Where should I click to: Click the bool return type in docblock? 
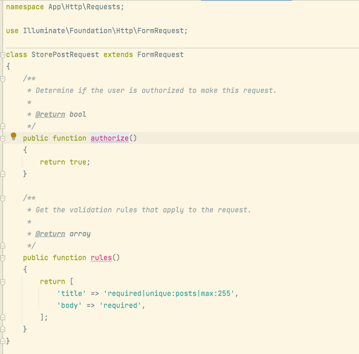(77, 114)
